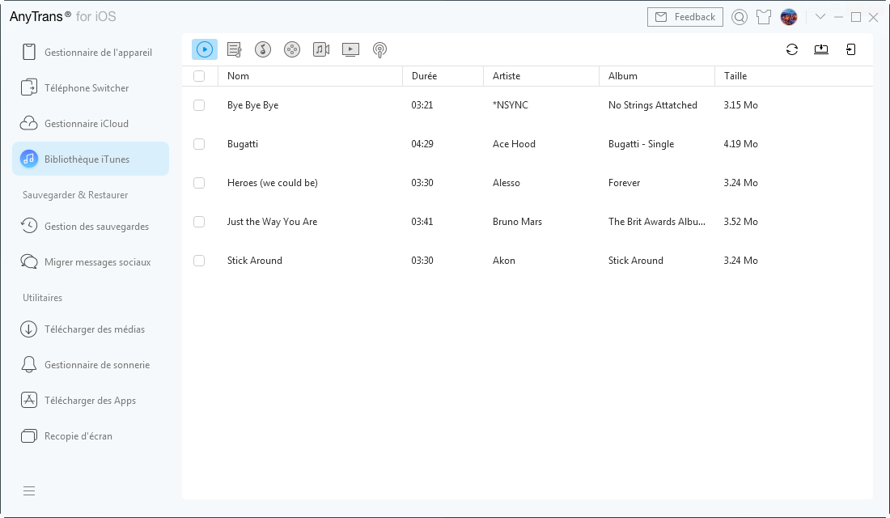
Task: Check the box for Bugatti
Action: (199, 144)
